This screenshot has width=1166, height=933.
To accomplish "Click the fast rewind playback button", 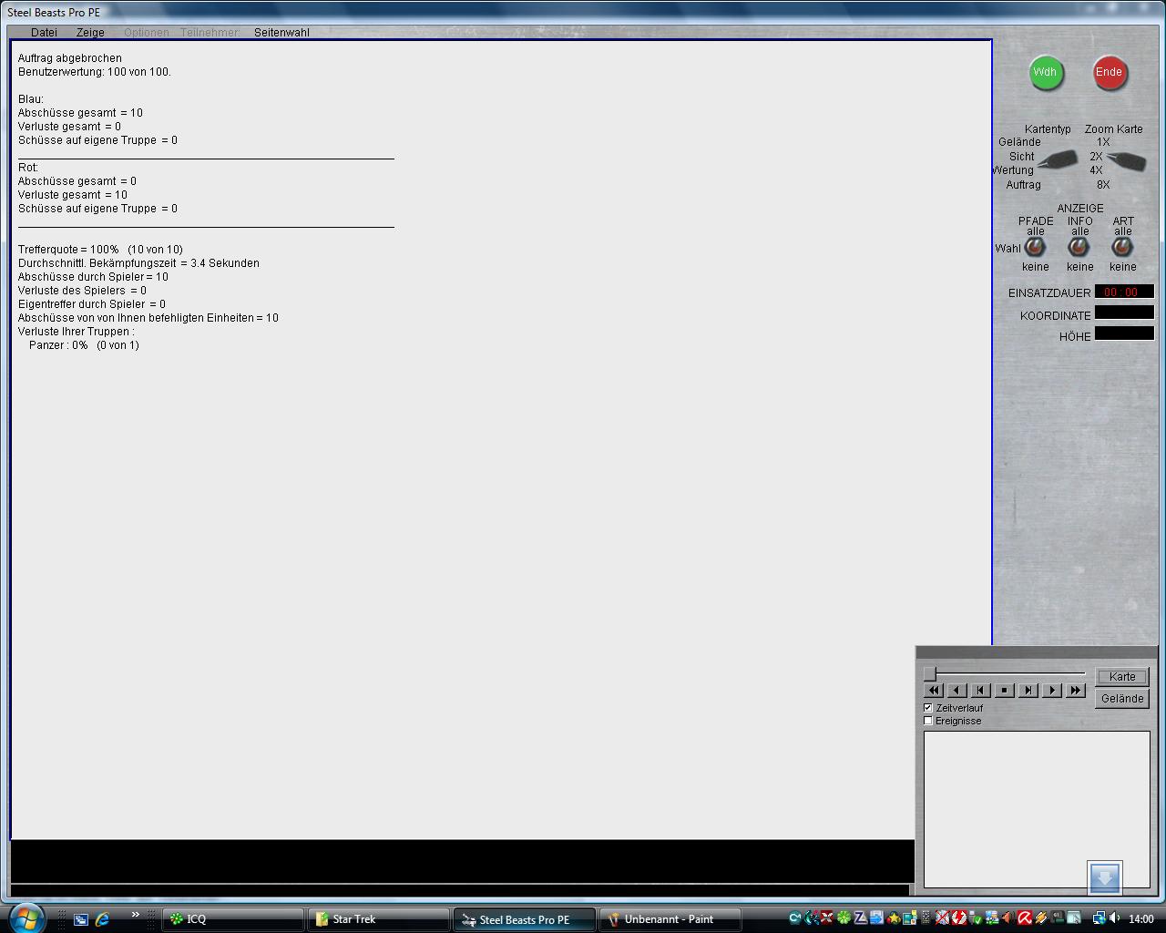I will pos(934,691).
